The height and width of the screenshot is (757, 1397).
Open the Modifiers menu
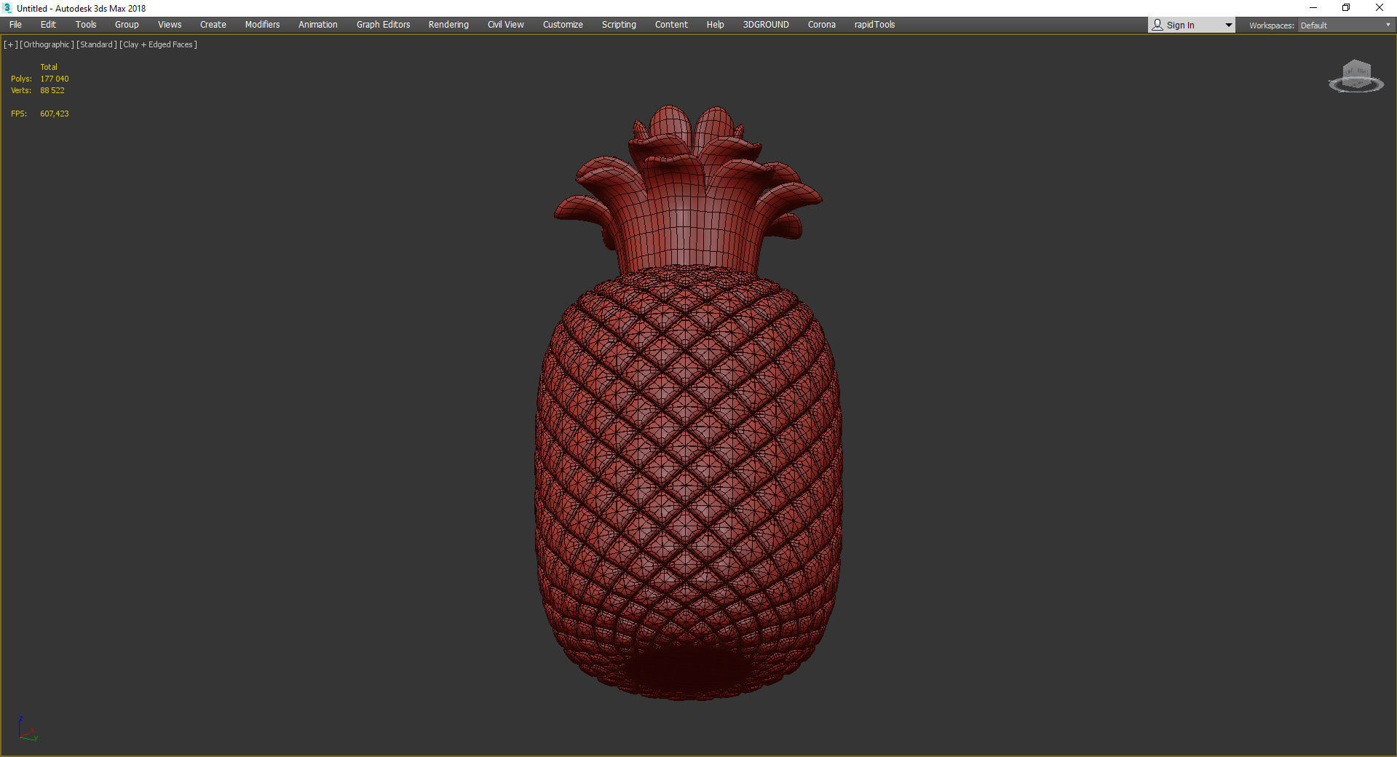(x=261, y=24)
